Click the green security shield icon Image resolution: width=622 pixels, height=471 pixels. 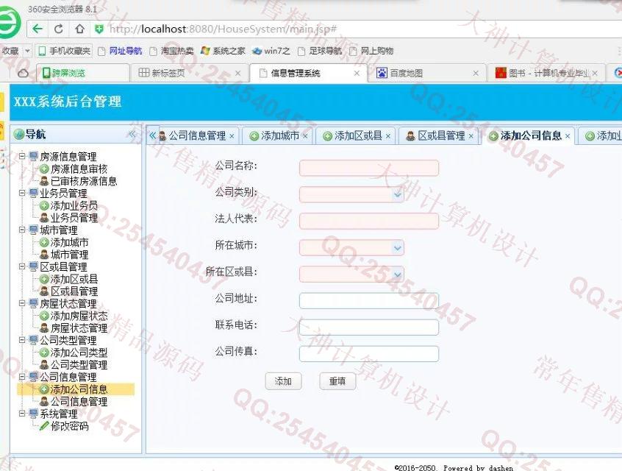tap(99, 29)
